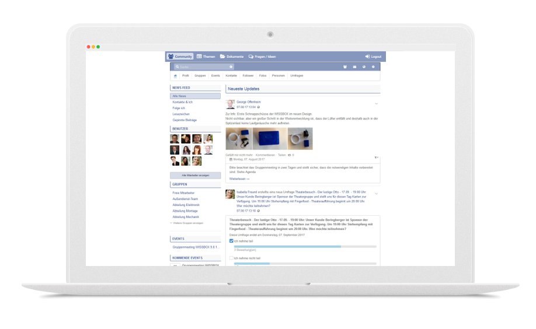This screenshot has width=536, height=329.
Task: Switch to the Gruppen tab
Action: pos(200,76)
